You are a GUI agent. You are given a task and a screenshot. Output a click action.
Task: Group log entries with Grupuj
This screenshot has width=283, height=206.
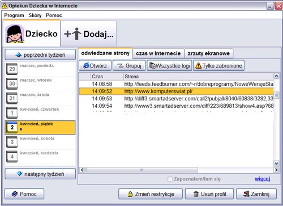tap(129, 66)
